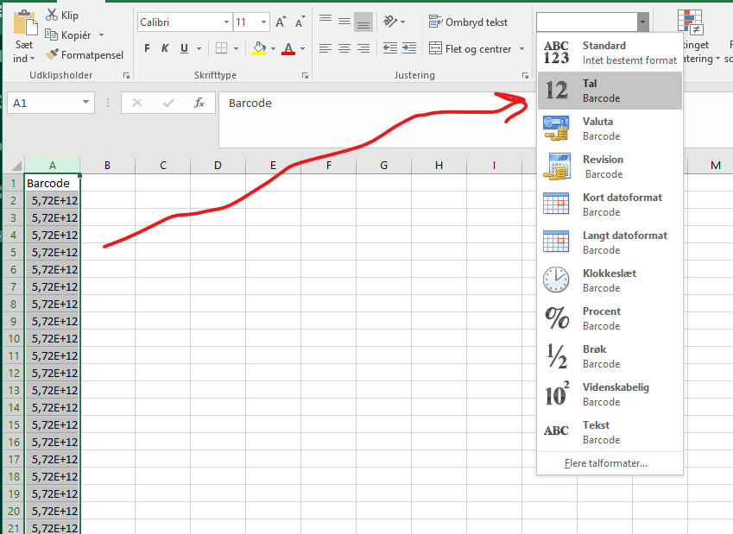Toggle bold formatting (F)
Screen dimensions: 733x534
pos(148,48)
